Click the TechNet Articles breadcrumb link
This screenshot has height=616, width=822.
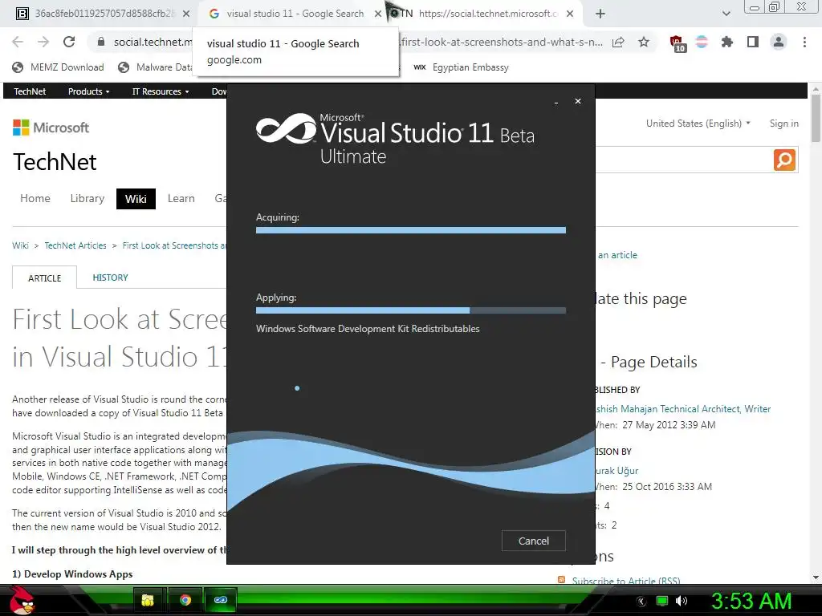point(75,245)
